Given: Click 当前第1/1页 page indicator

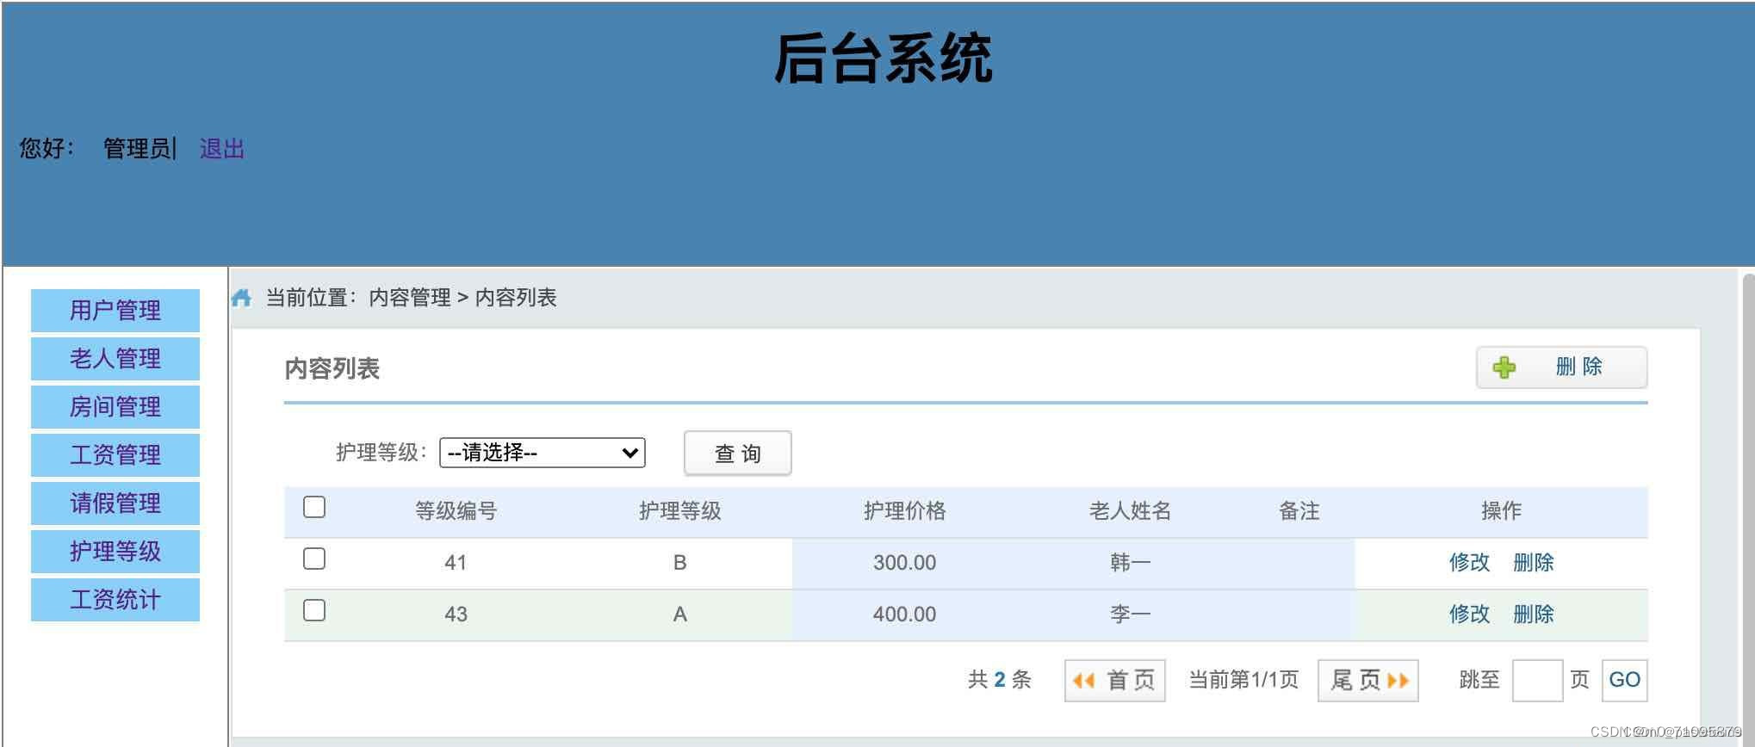Looking at the screenshot, I should pos(1243,680).
